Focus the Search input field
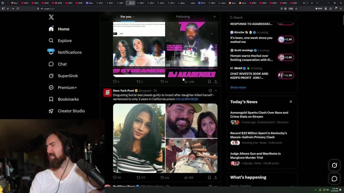The height and width of the screenshot is (193, 344). pos(262,17)
